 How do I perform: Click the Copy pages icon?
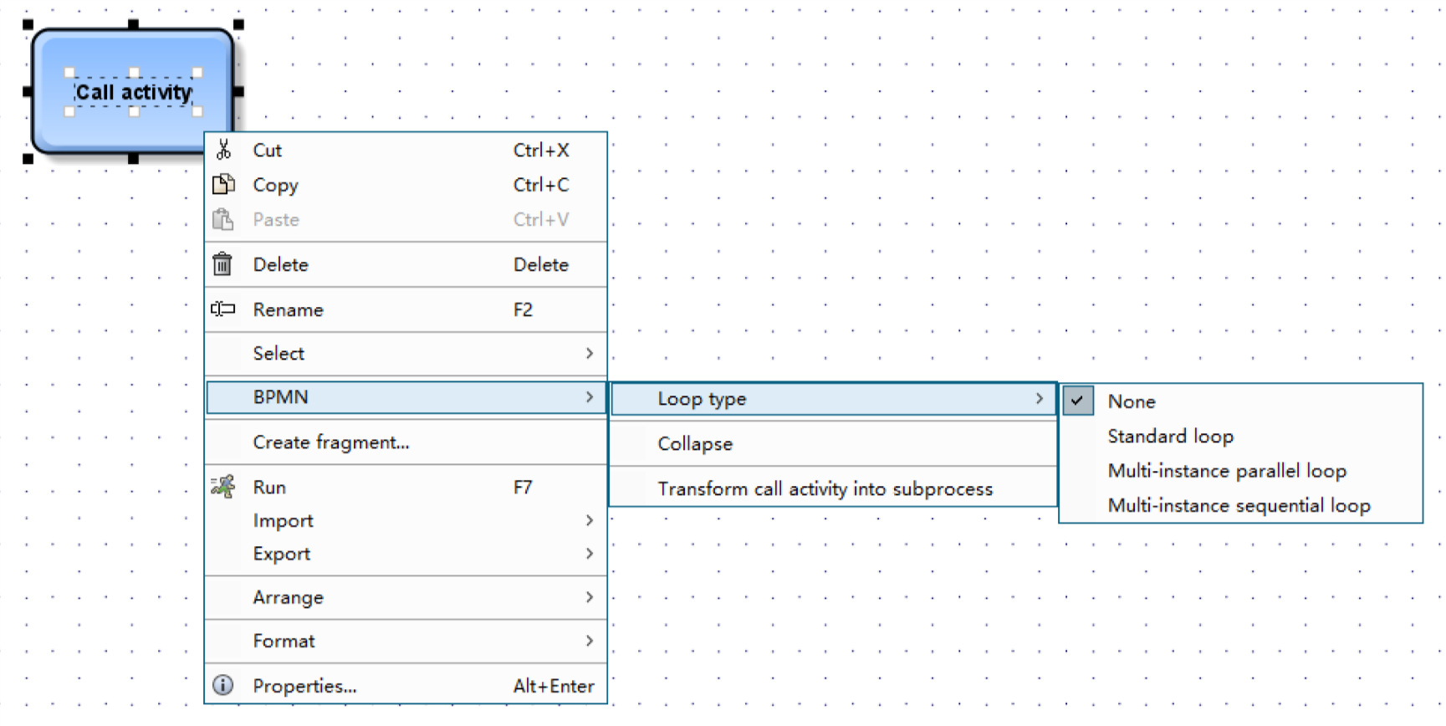(223, 185)
